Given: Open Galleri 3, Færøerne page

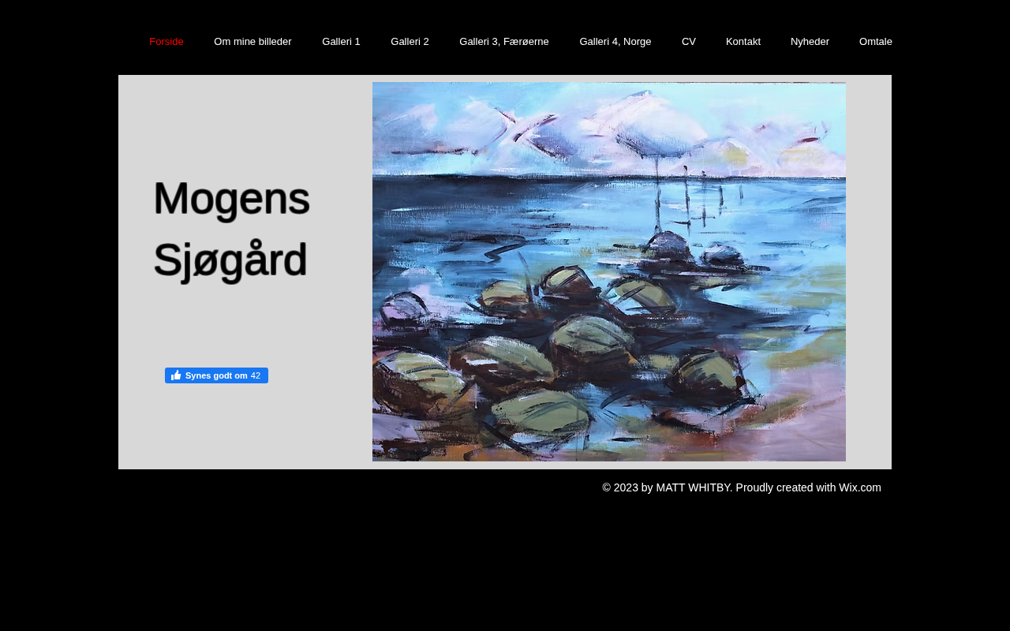Looking at the screenshot, I should [504, 42].
